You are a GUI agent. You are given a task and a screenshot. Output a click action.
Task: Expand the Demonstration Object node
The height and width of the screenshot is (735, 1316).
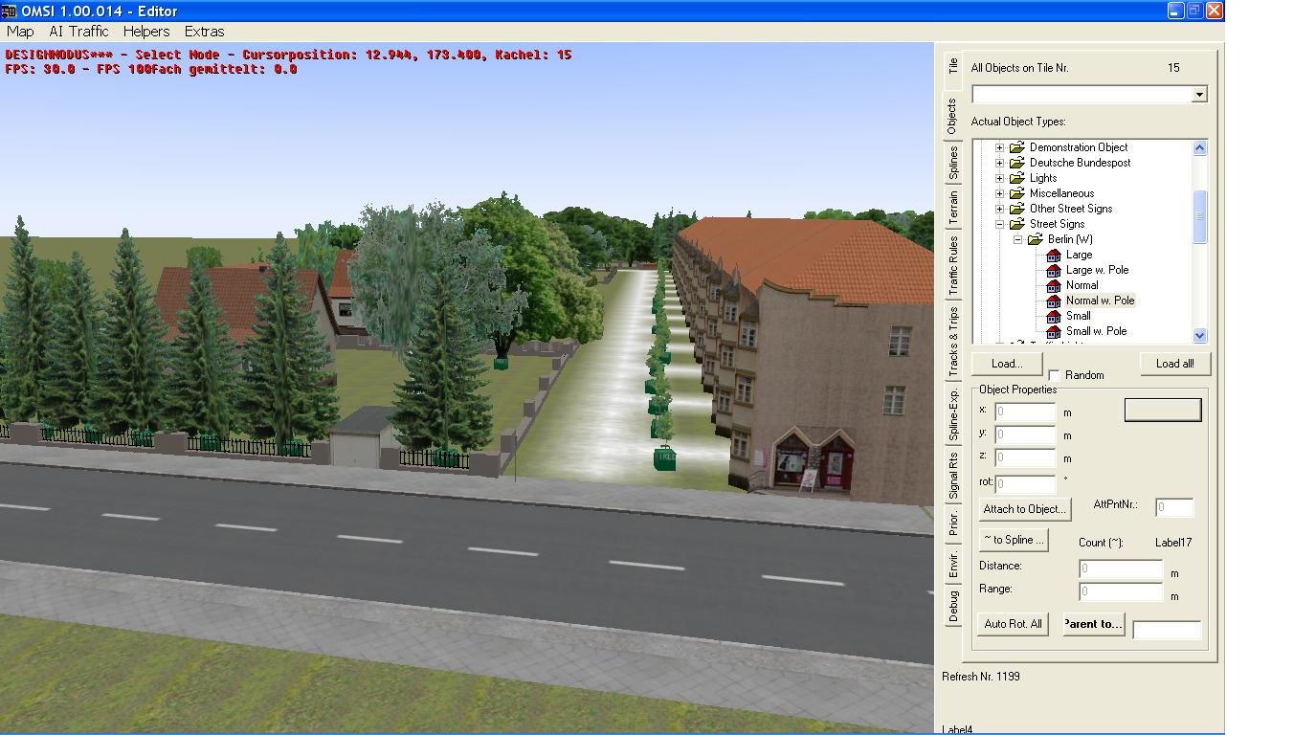1000,147
